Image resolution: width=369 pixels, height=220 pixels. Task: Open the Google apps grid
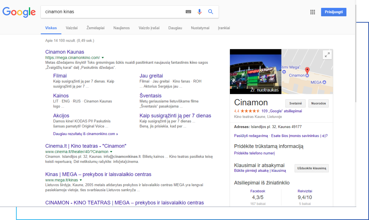[313, 12]
